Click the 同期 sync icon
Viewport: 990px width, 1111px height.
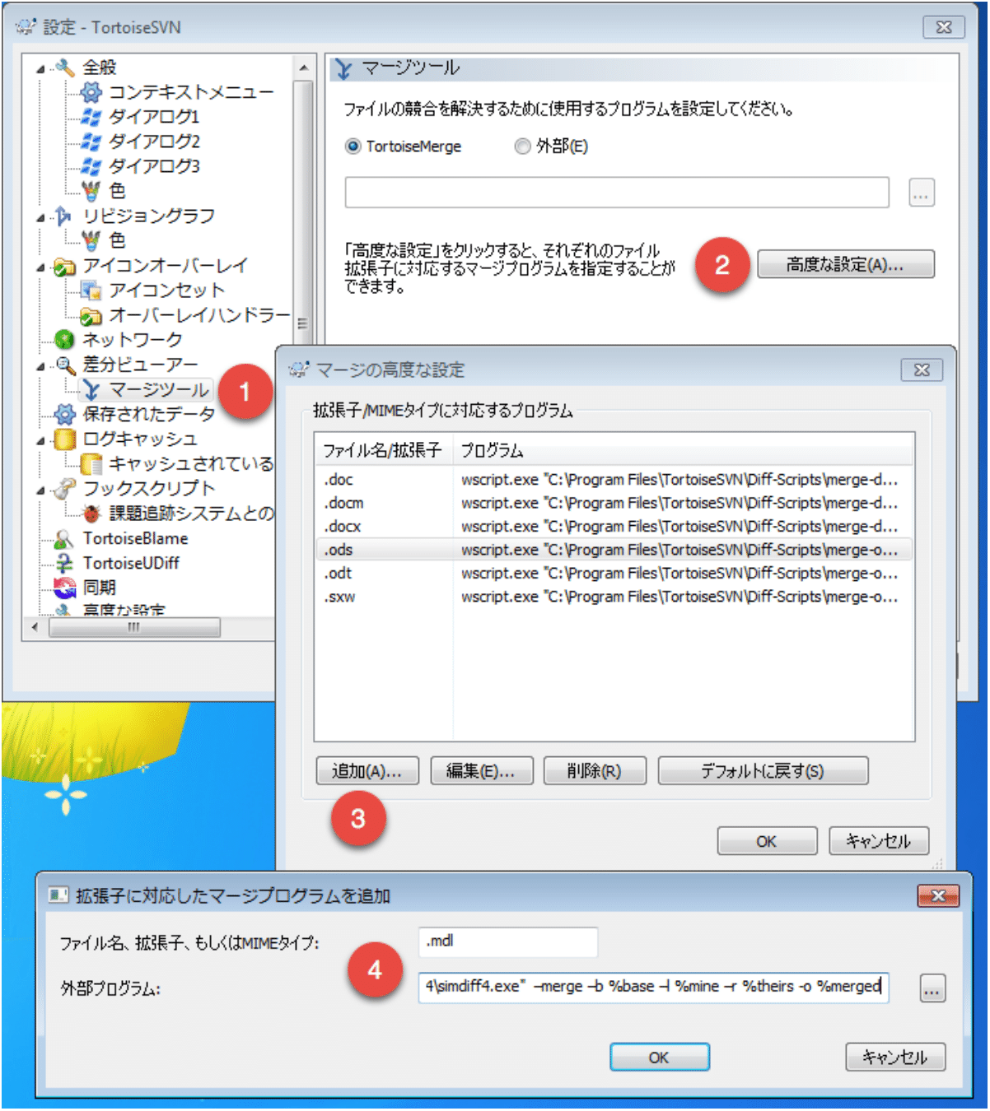(x=64, y=588)
